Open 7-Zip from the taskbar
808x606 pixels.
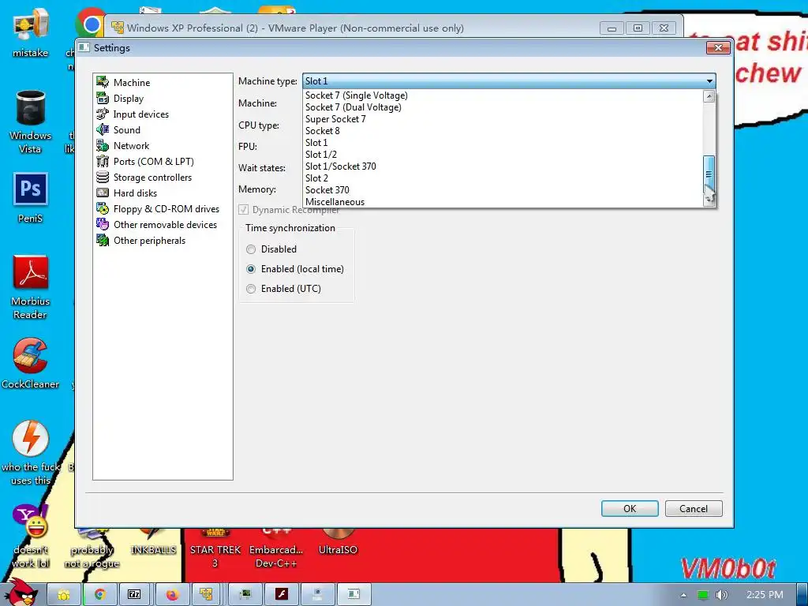click(x=134, y=595)
